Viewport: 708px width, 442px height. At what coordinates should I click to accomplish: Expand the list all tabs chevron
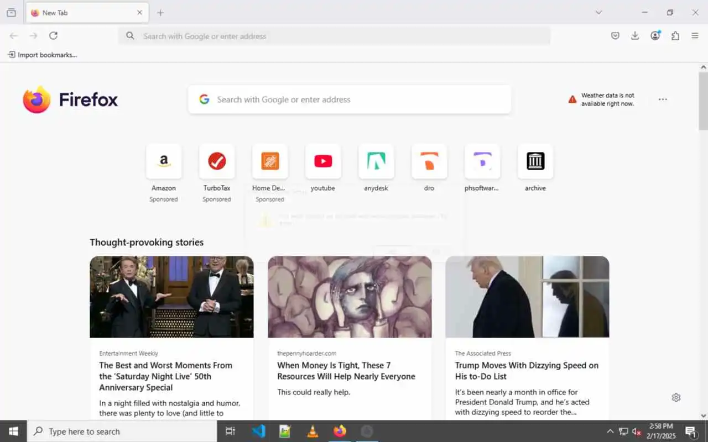598,12
